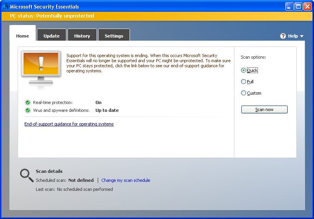The height and width of the screenshot is (219, 314).
Task: Click the 'Virus and spyware definitions:' label
Action: pyautogui.click(x=61, y=110)
